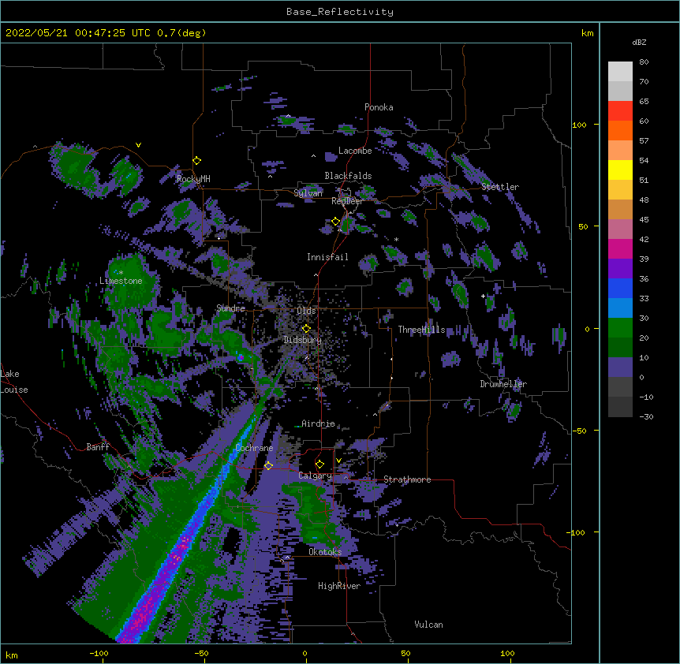Click the 80 value on the dBZ legend
Image resolution: width=680 pixels, height=664 pixels.
(644, 62)
